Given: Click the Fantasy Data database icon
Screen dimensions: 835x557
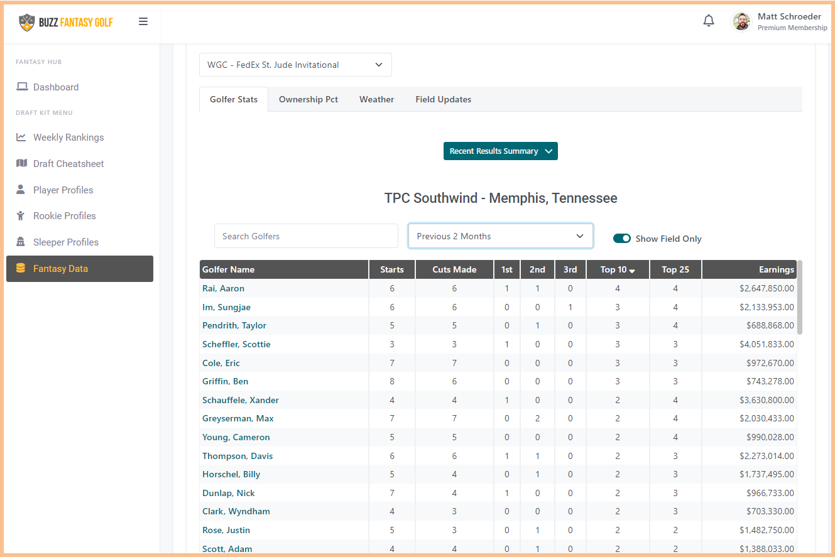Looking at the screenshot, I should point(21,268).
